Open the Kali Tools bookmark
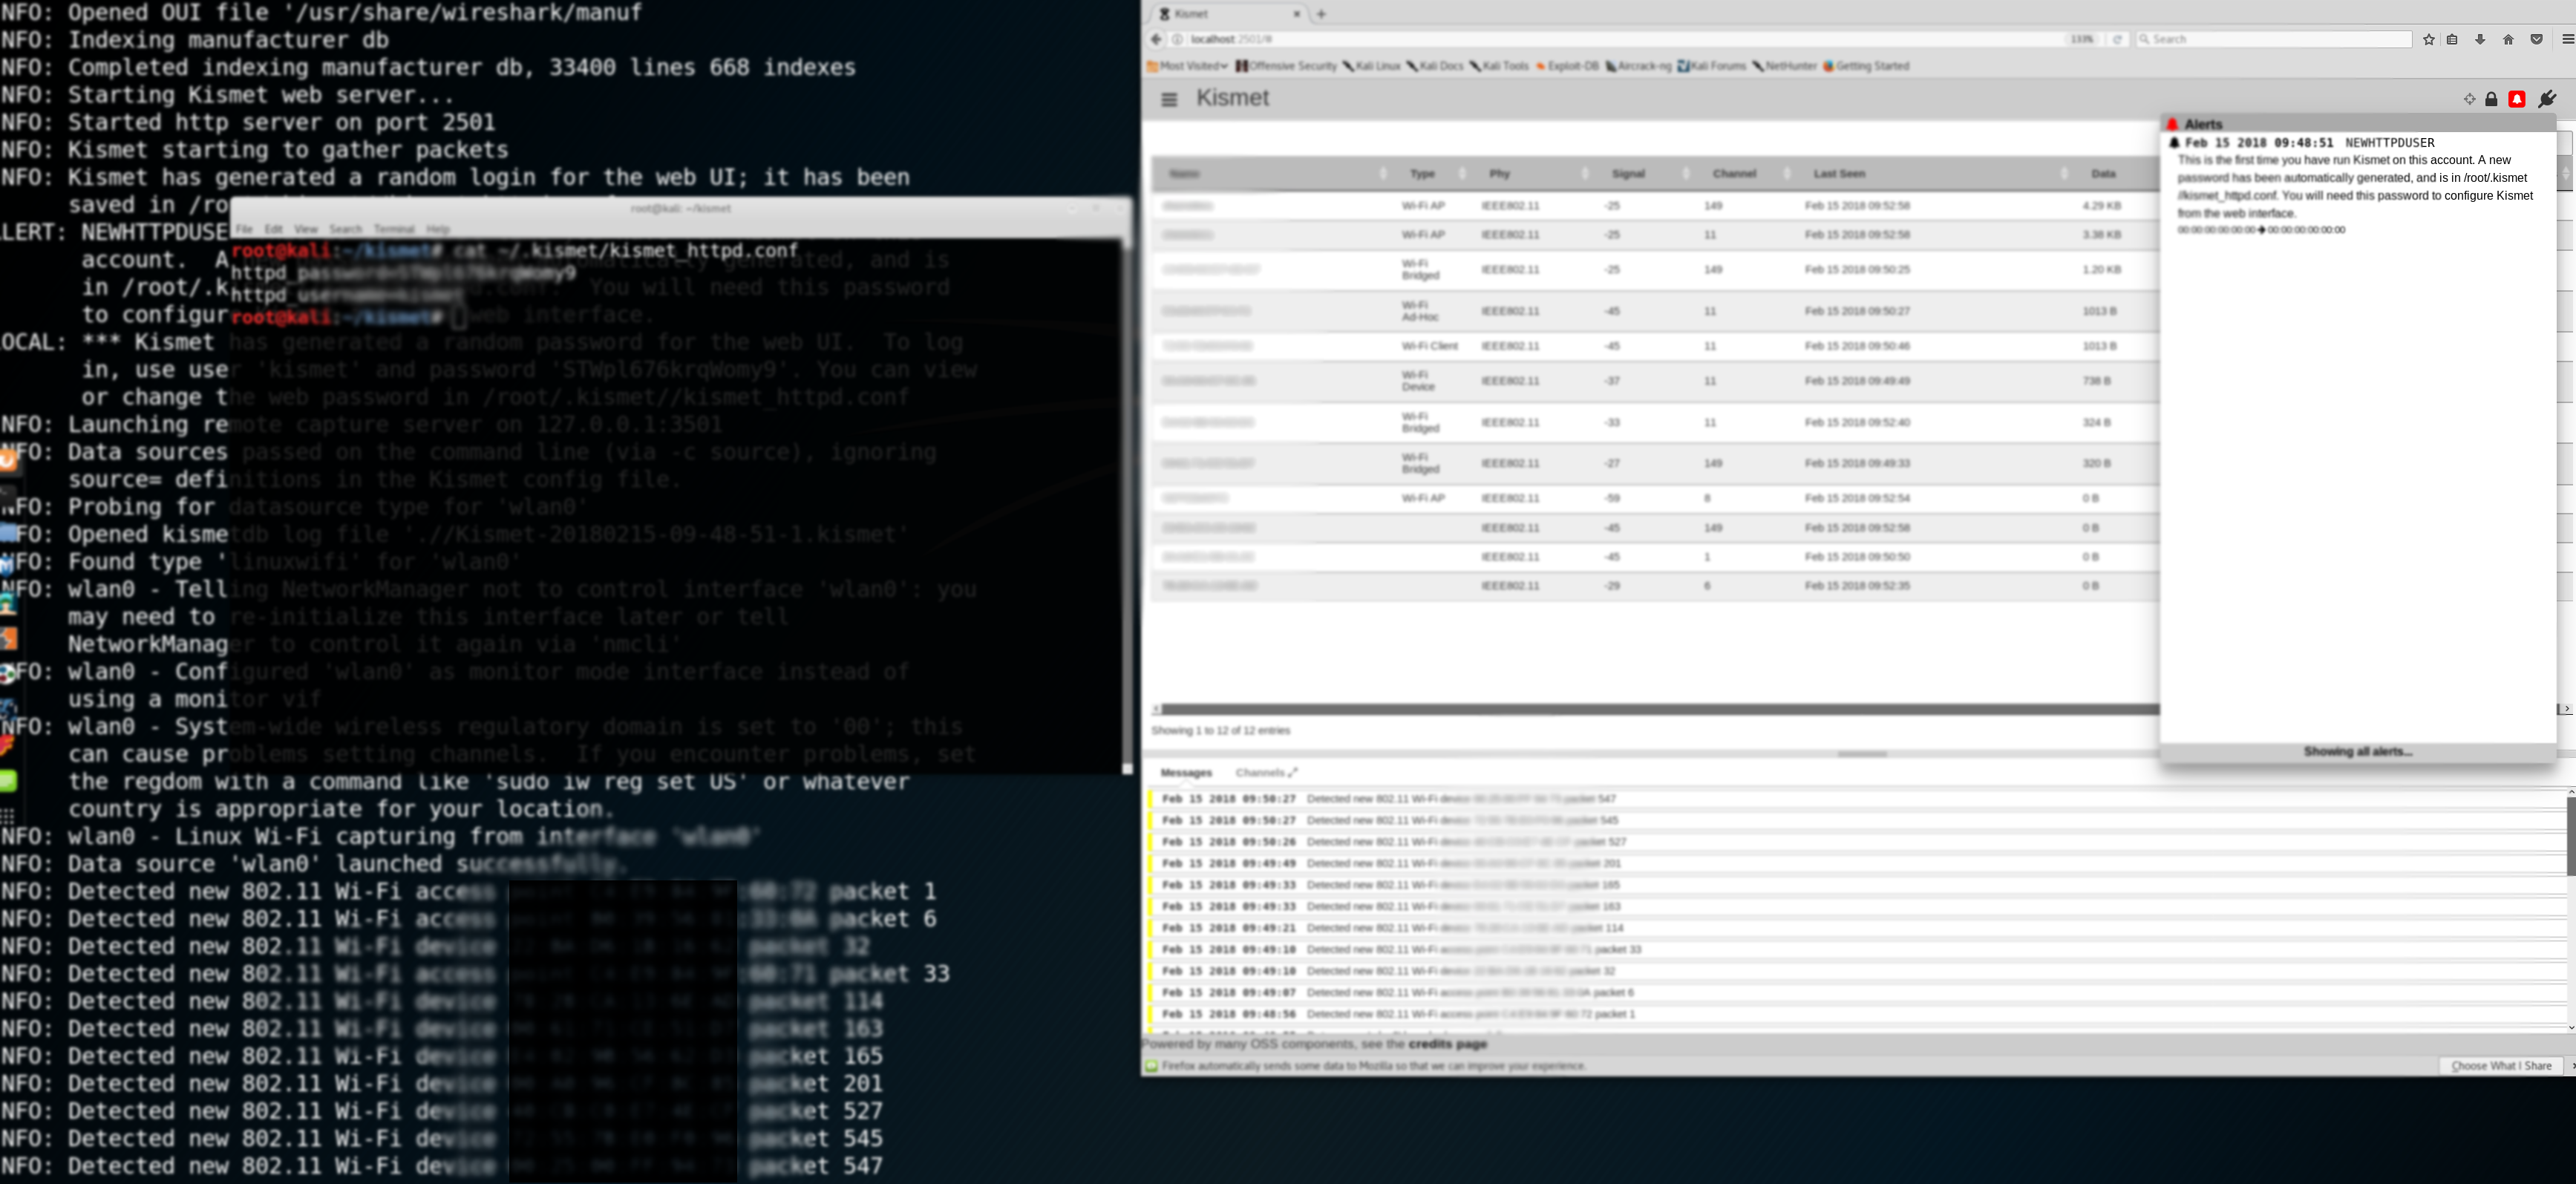This screenshot has width=2576, height=1184. pos(1499,66)
